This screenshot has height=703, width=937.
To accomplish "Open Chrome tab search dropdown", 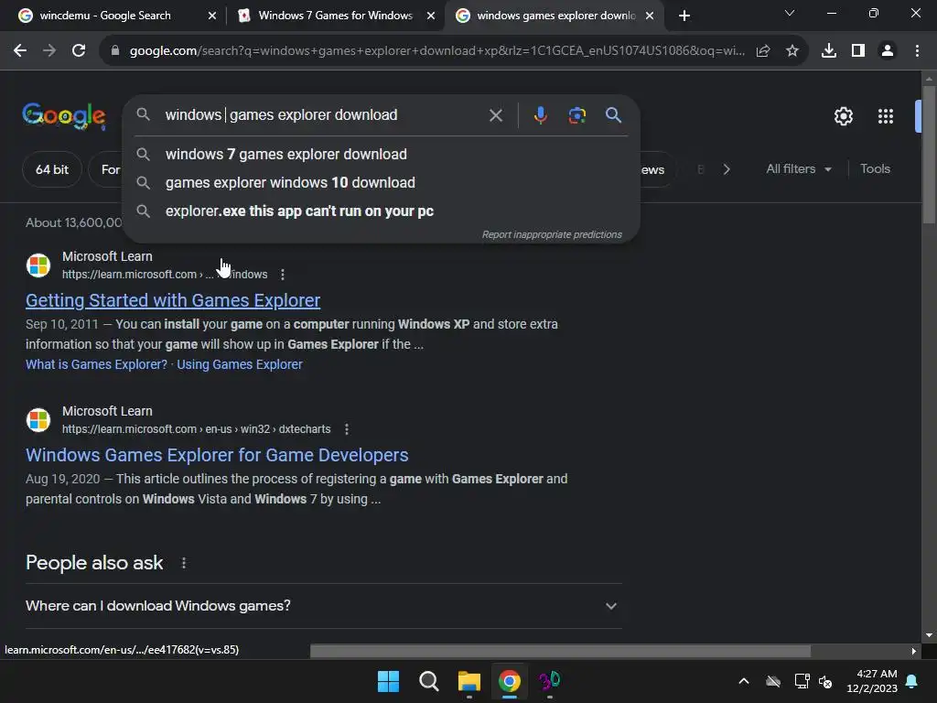I will [x=790, y=13].
